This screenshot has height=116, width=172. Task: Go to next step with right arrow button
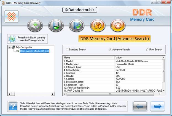point(157,106)
